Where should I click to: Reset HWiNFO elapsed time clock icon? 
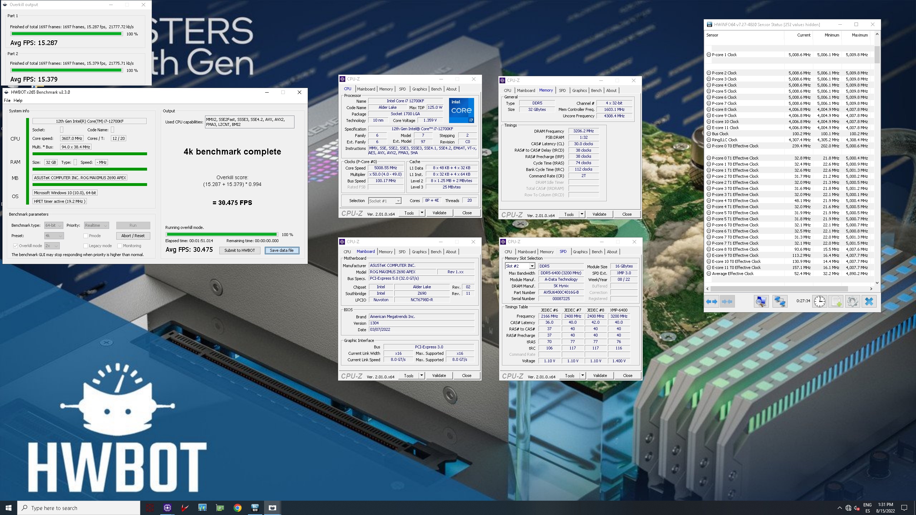tap(819, 301)
